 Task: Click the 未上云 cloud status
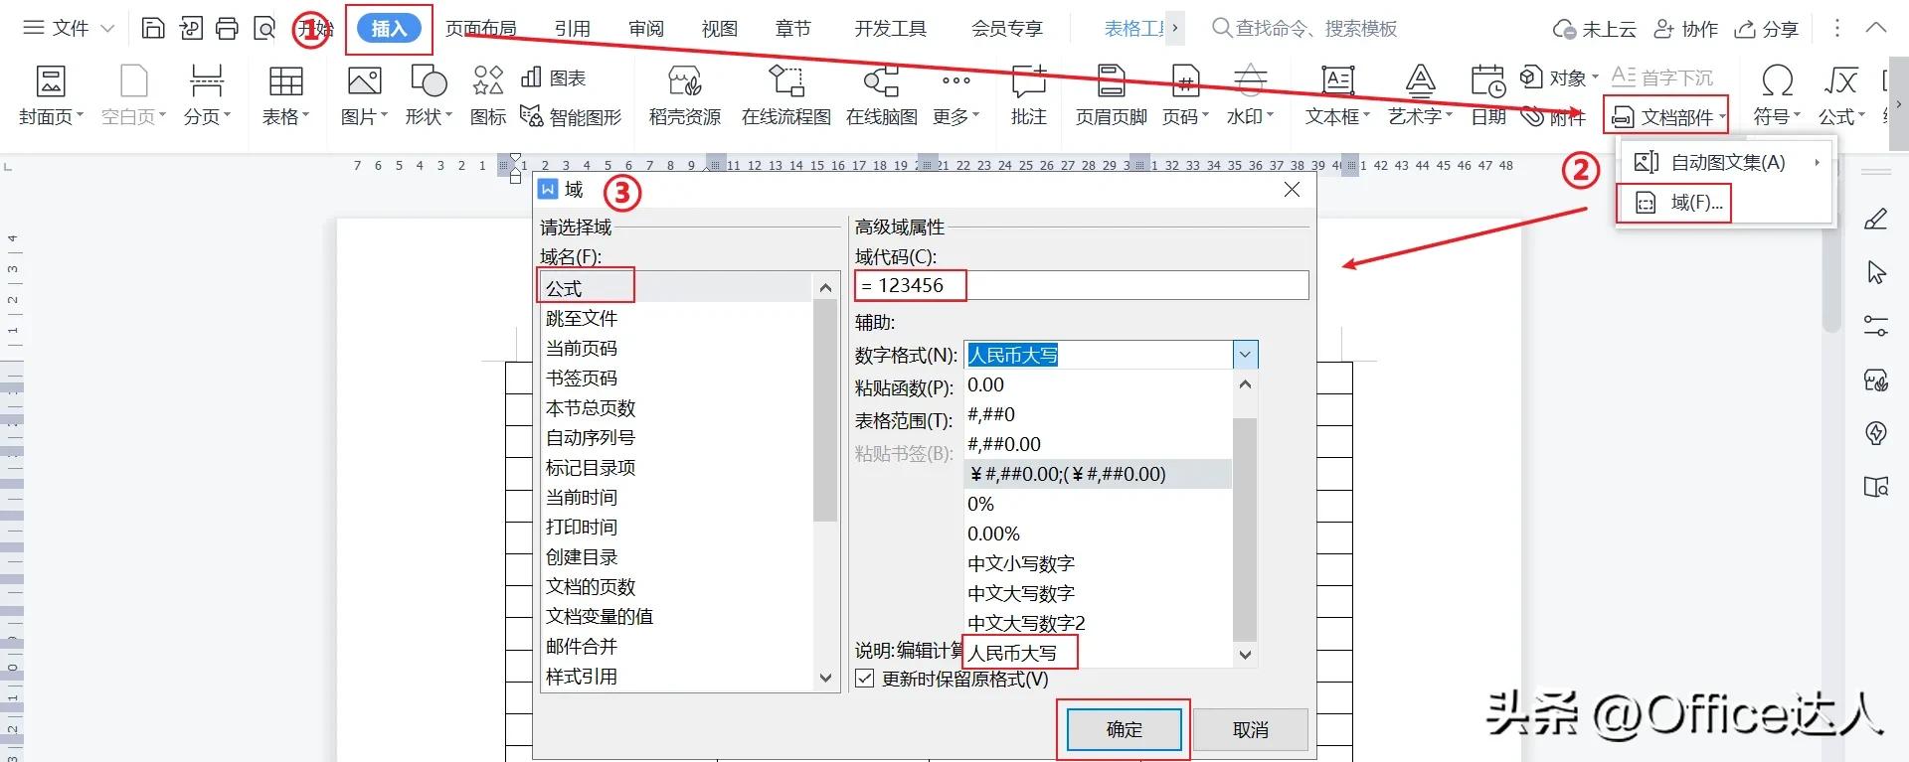tap(1595, 29)
